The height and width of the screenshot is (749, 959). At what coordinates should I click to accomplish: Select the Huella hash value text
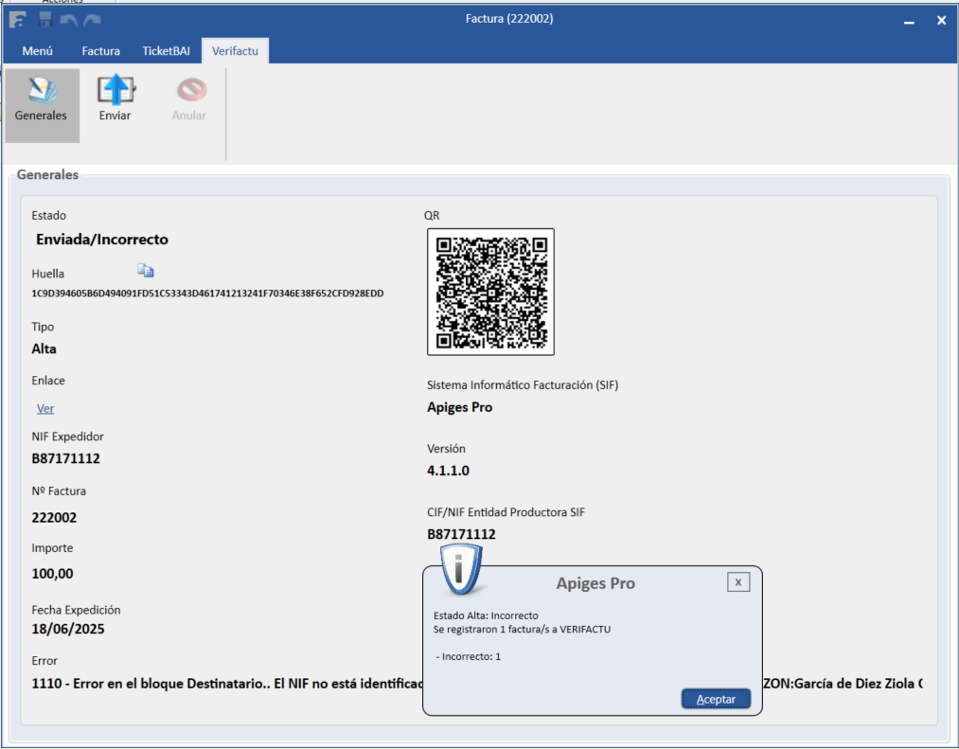(207, 294)
